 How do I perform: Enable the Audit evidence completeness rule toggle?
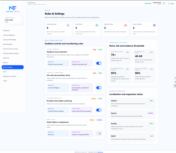99,133
